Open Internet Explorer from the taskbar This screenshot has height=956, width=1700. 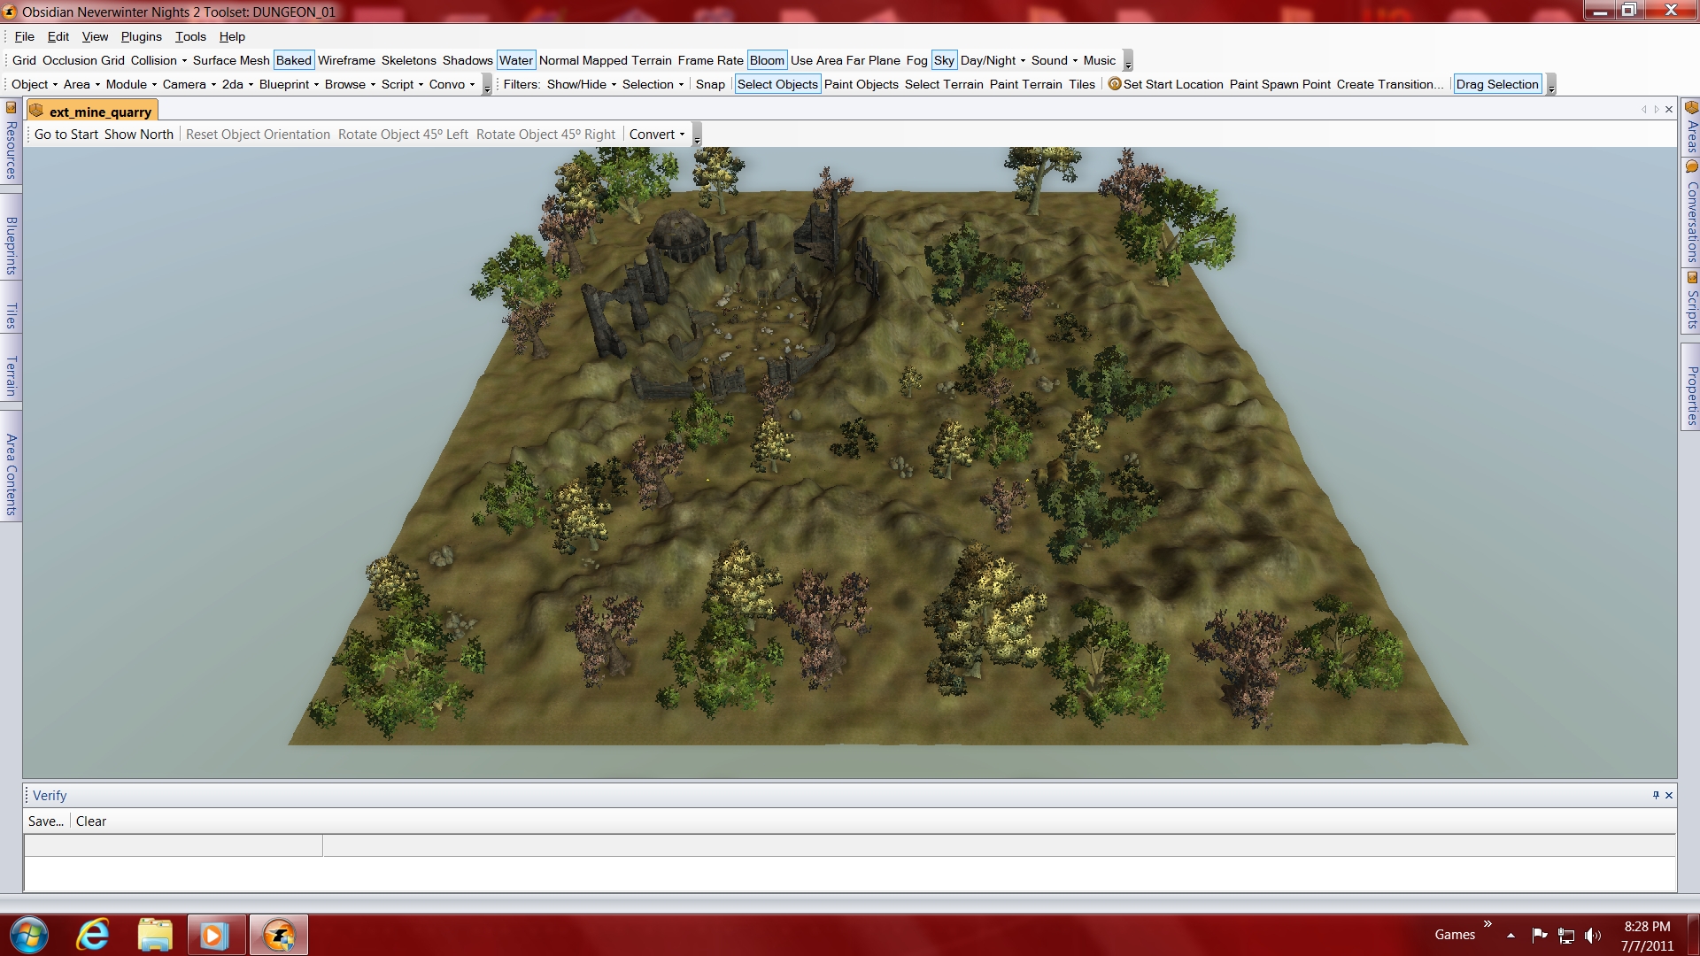[92, 935]
